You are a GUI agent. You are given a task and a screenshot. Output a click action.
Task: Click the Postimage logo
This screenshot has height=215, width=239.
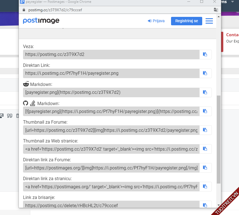click(x=41, y=21)
